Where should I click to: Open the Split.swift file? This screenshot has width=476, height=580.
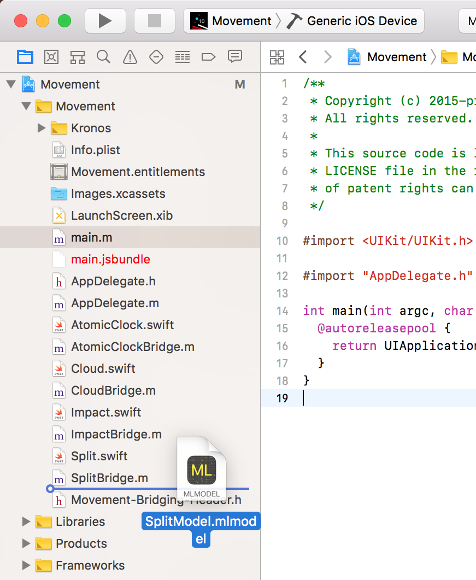click(99, 456)
